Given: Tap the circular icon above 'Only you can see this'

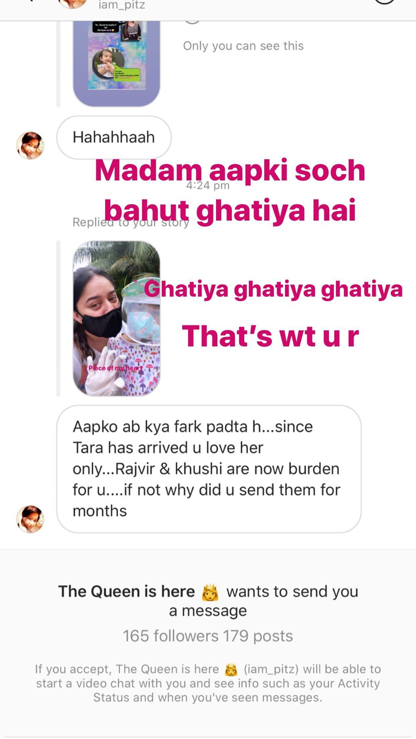Looking at the screenshot, I should (192, 22).
